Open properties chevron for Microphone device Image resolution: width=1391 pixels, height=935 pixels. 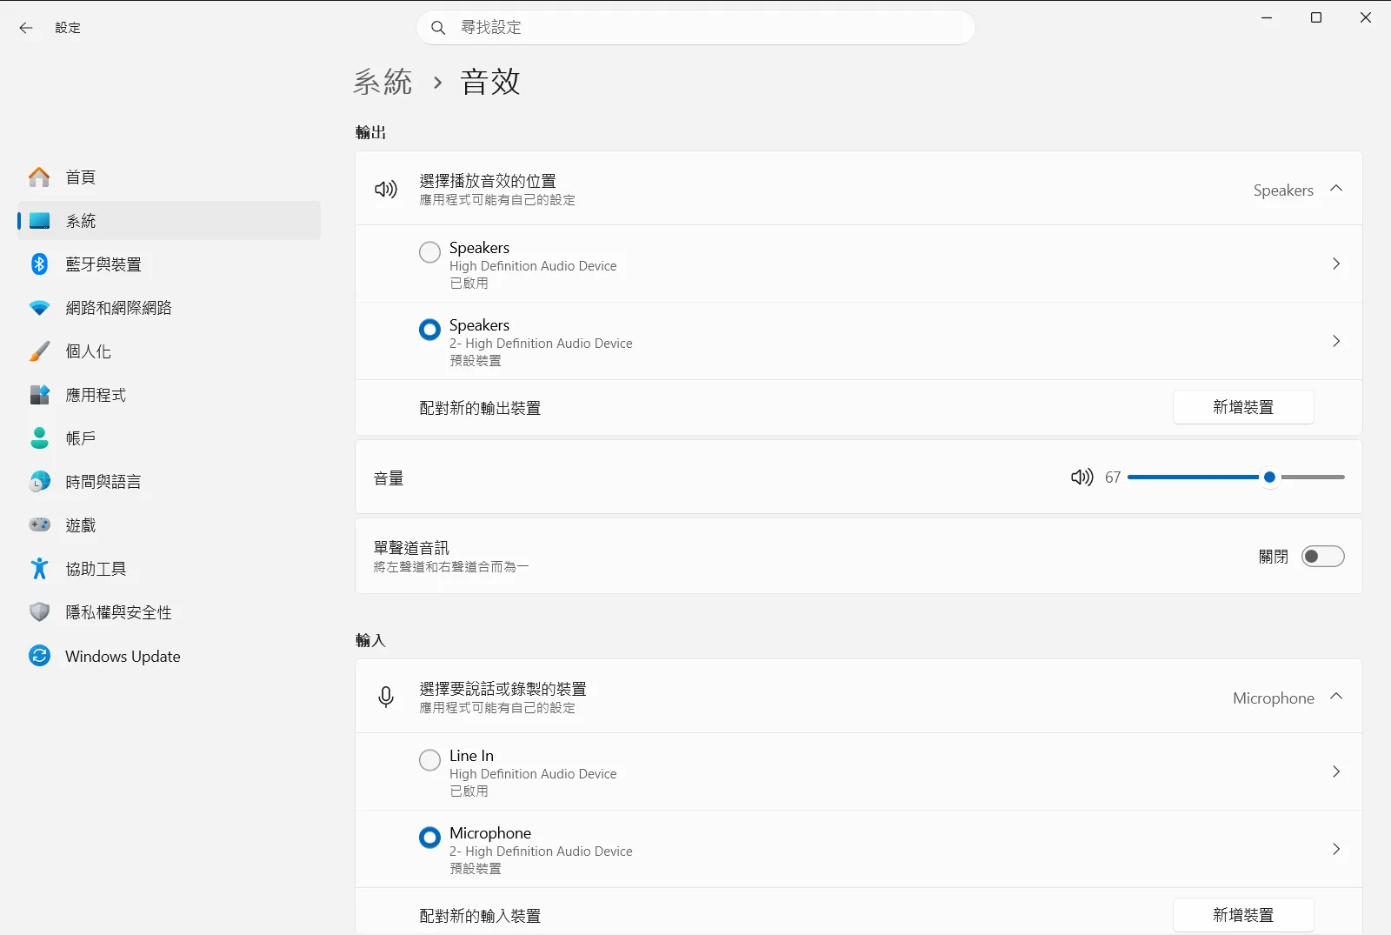1336,849
